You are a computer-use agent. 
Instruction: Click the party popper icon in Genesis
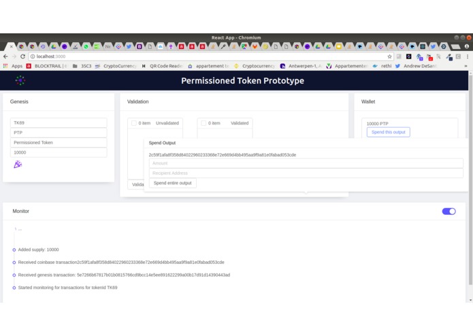point(18,164)
